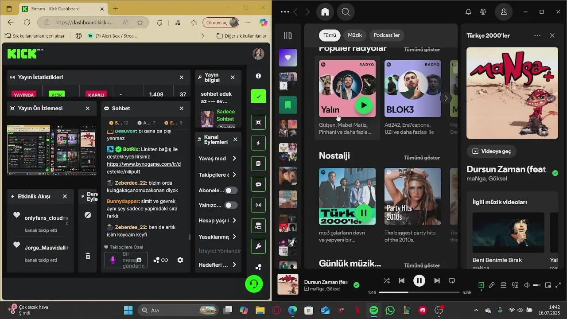Toggle shuffle in Spotify player

tap(387, 280)
